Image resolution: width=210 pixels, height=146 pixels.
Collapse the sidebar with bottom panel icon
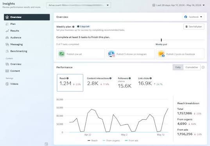click(46, 144)
